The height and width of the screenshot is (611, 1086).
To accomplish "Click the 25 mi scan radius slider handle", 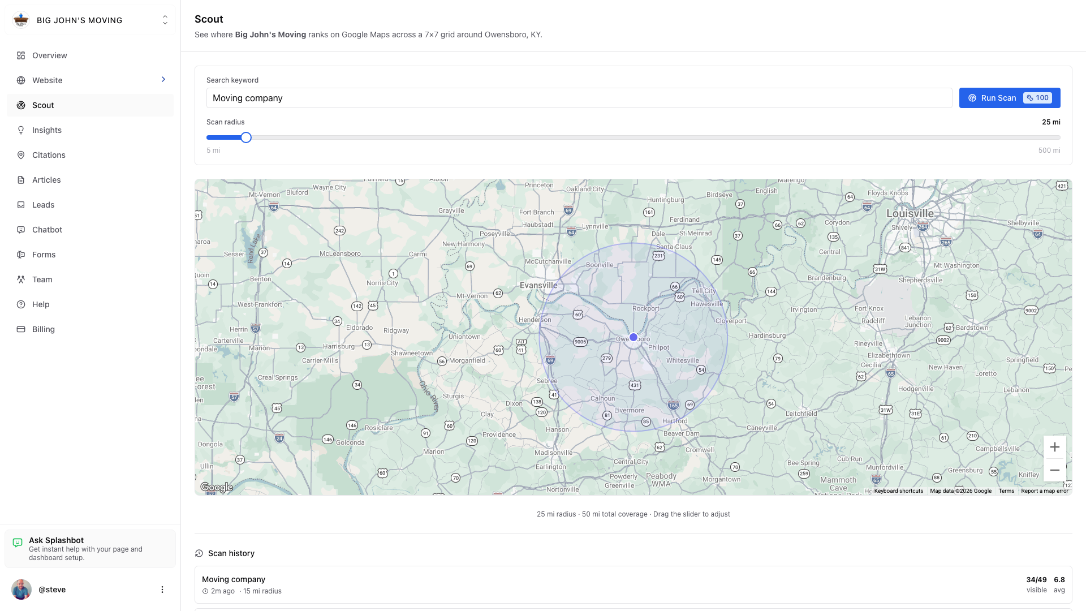I will pyautogui.click(x=245, y=137).
